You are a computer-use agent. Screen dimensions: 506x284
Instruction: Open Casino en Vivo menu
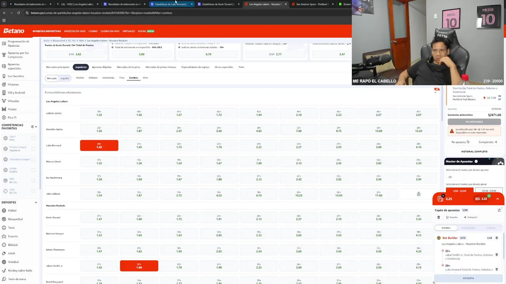(x=110, y=31)
